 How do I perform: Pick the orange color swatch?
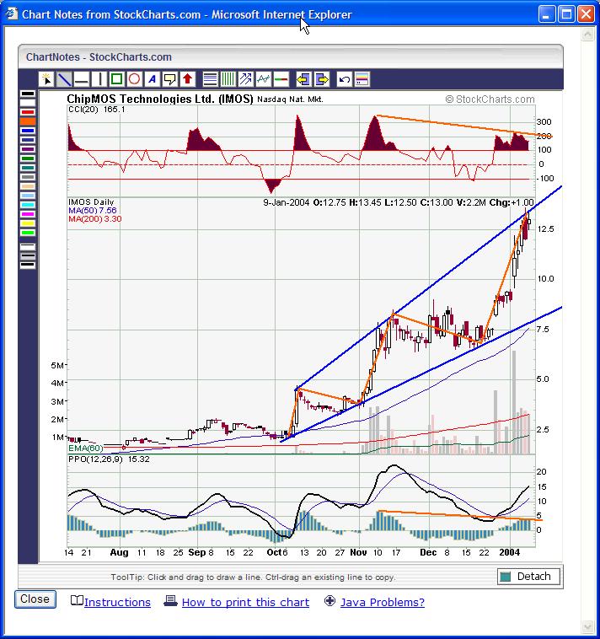[x=28, y=121]
